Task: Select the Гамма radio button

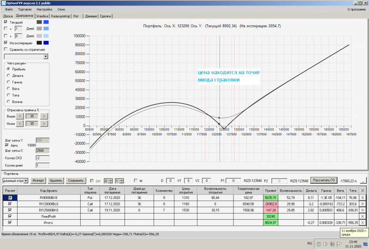Action: click(x=8, y=82)
